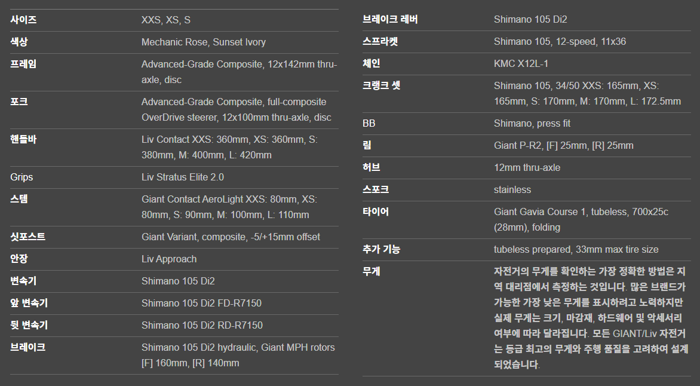Click the 'Giant MPH rotors' brake value

point(238,355)
